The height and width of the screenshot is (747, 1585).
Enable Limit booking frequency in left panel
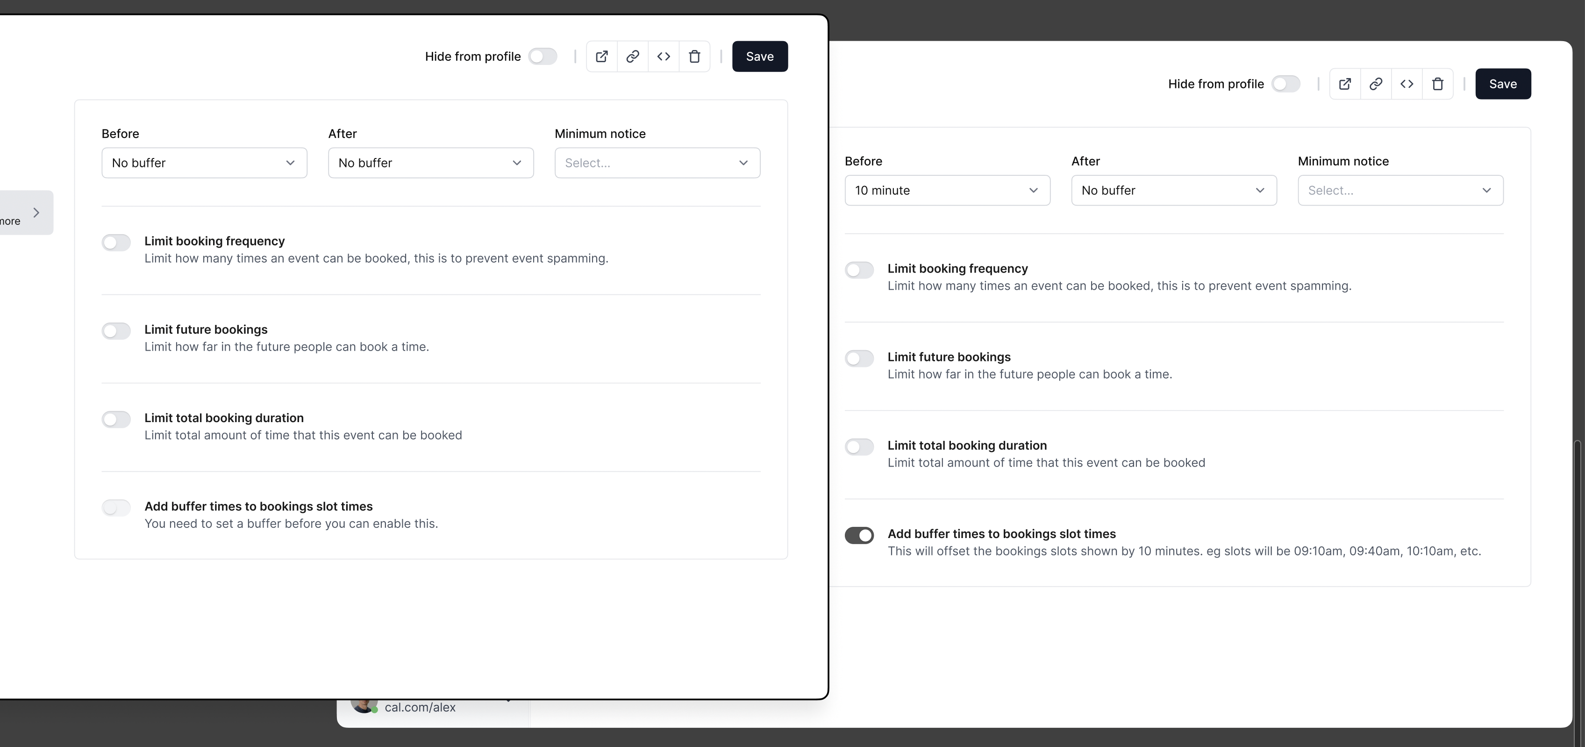(116, 243)
